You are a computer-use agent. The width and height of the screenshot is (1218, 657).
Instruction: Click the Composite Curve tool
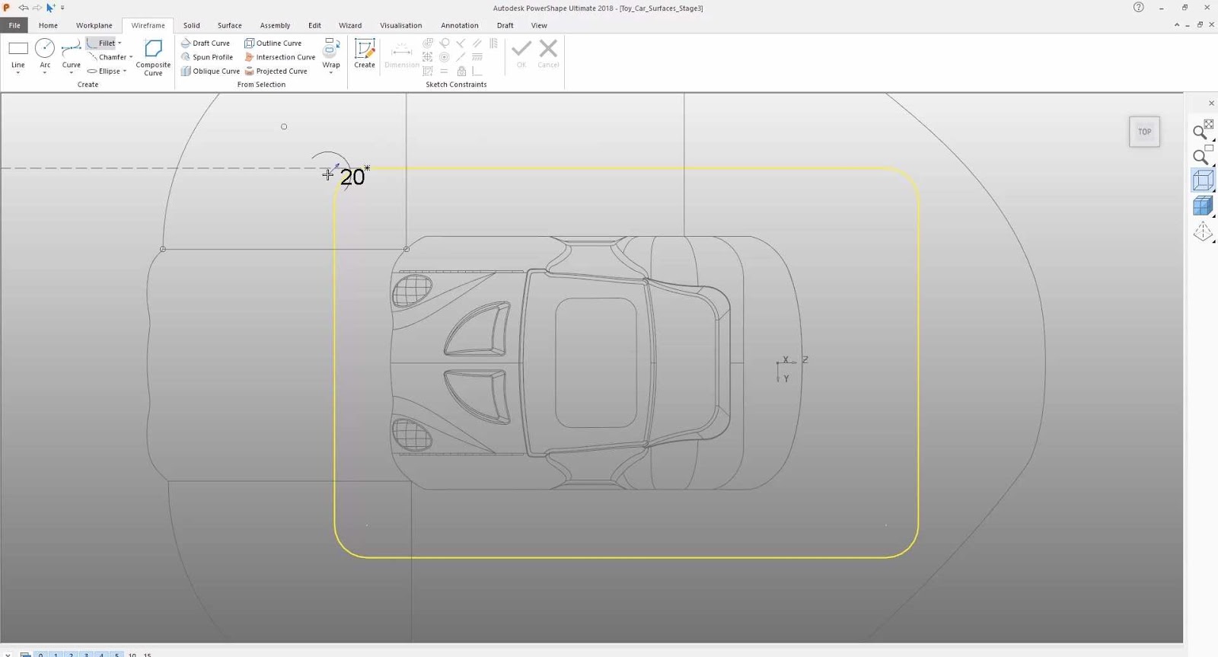coord(153,58)
